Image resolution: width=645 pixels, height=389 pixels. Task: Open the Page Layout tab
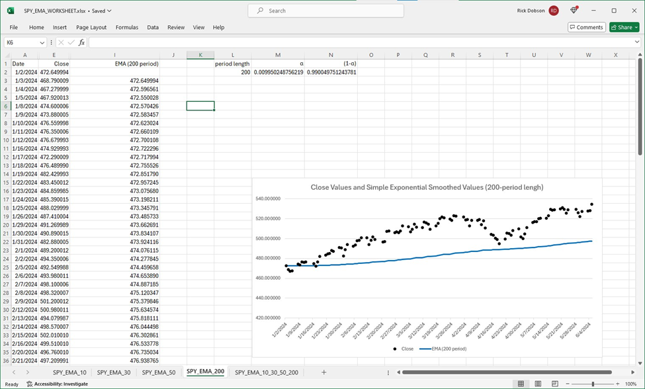91,27
